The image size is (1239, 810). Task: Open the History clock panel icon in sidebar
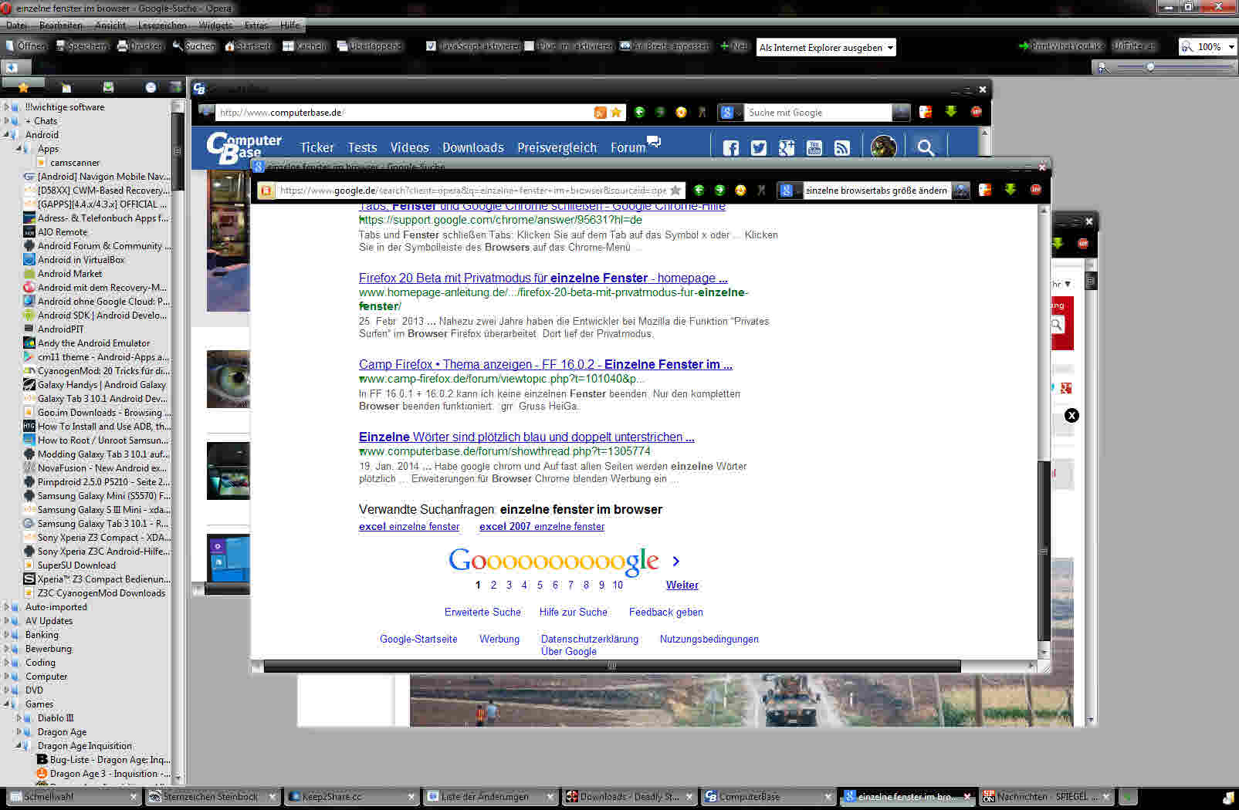pos(151,87)
